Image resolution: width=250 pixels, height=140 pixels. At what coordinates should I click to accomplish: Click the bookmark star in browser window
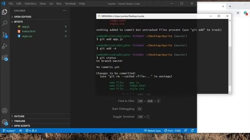238,13
